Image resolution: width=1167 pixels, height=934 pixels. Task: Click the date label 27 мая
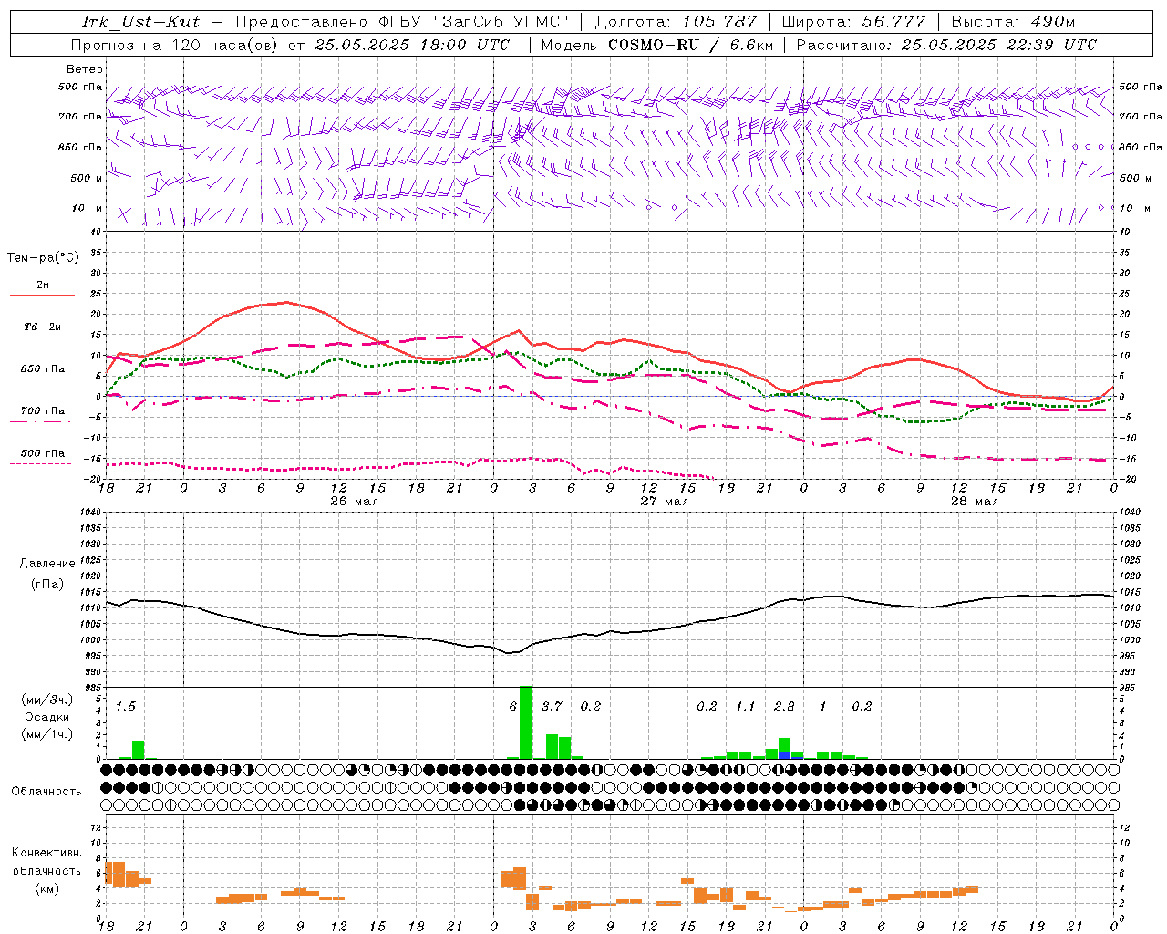coord(664,502)
